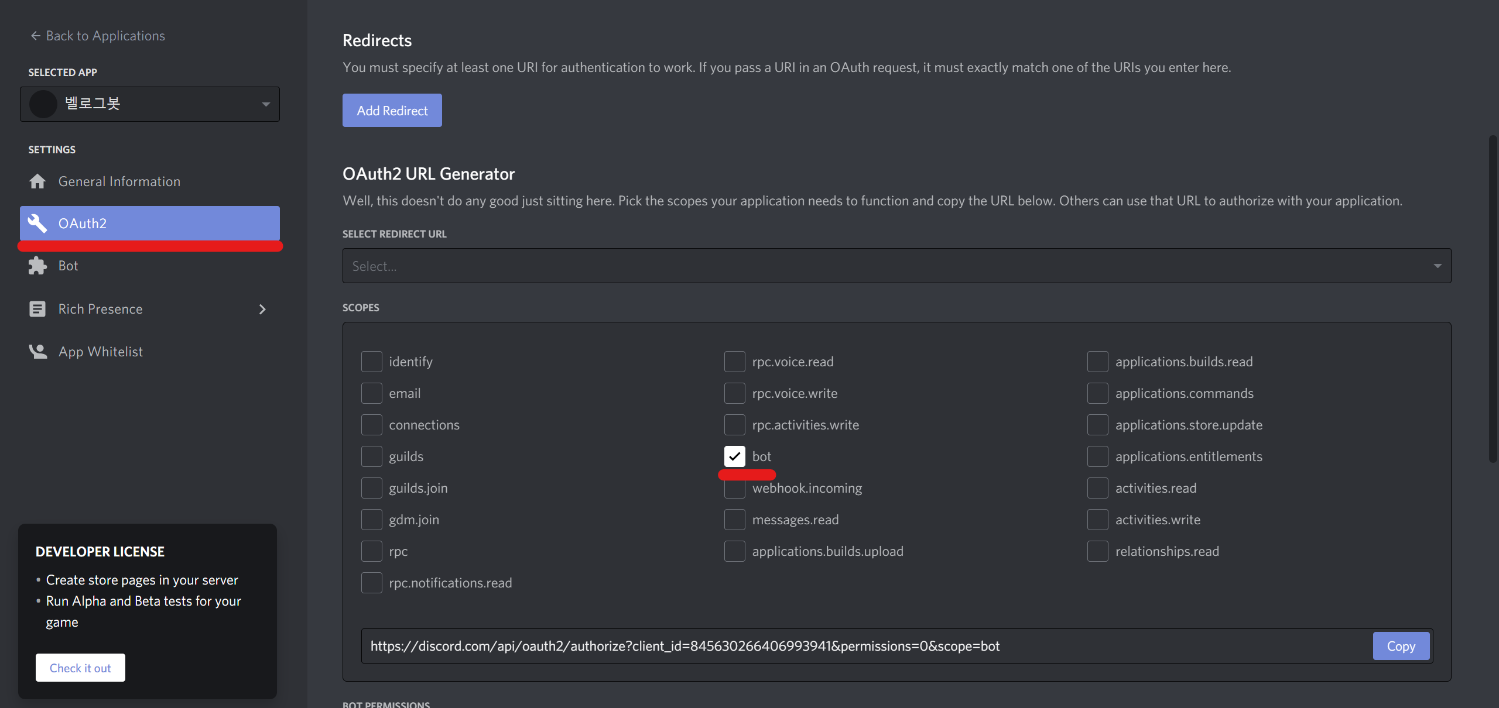Select the General Information menu item
The height and width of the screenshot is (708, 1499).
(x=119, y=181)
